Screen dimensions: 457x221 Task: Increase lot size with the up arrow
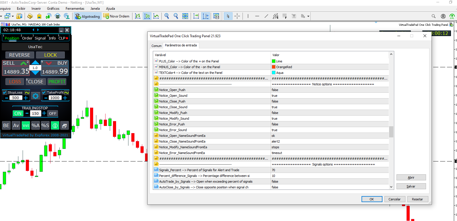click(x=35, y=63)
